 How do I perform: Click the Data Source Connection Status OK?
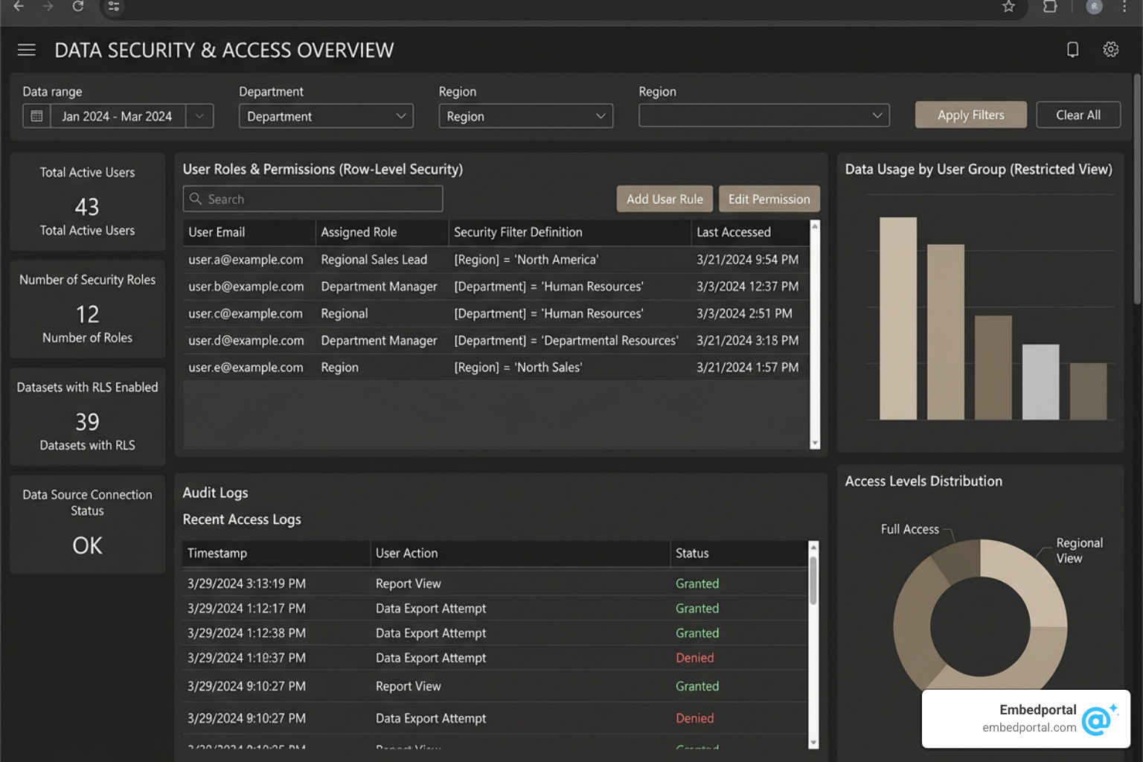pos(87,545)
